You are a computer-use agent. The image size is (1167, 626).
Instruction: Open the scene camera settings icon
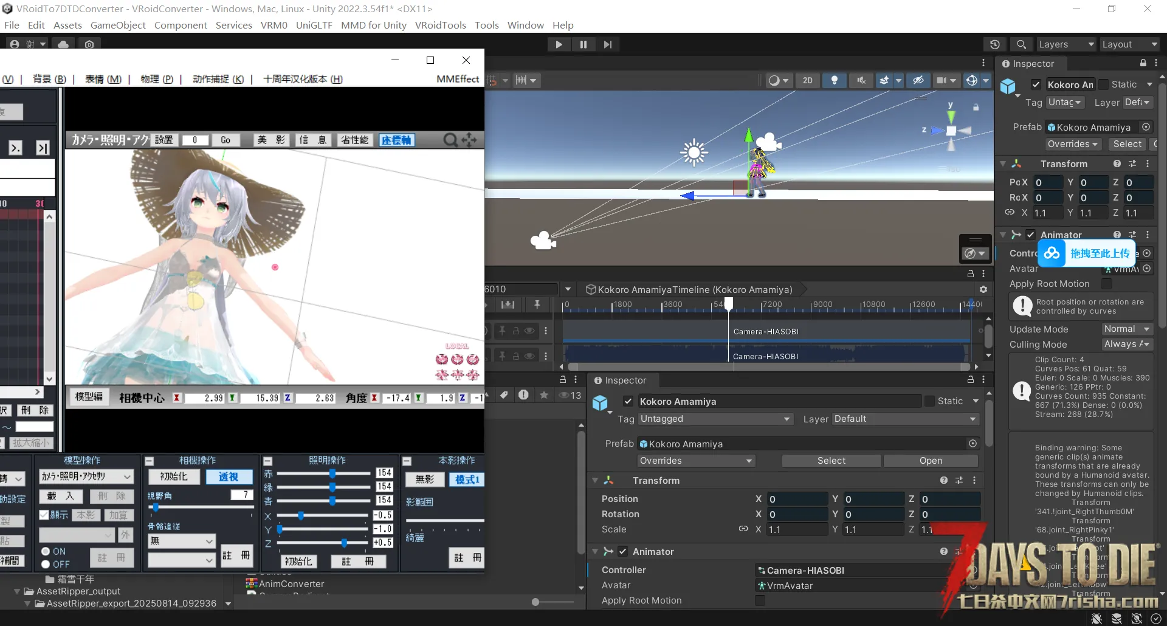pyautogui.click(x=942, y=80)
